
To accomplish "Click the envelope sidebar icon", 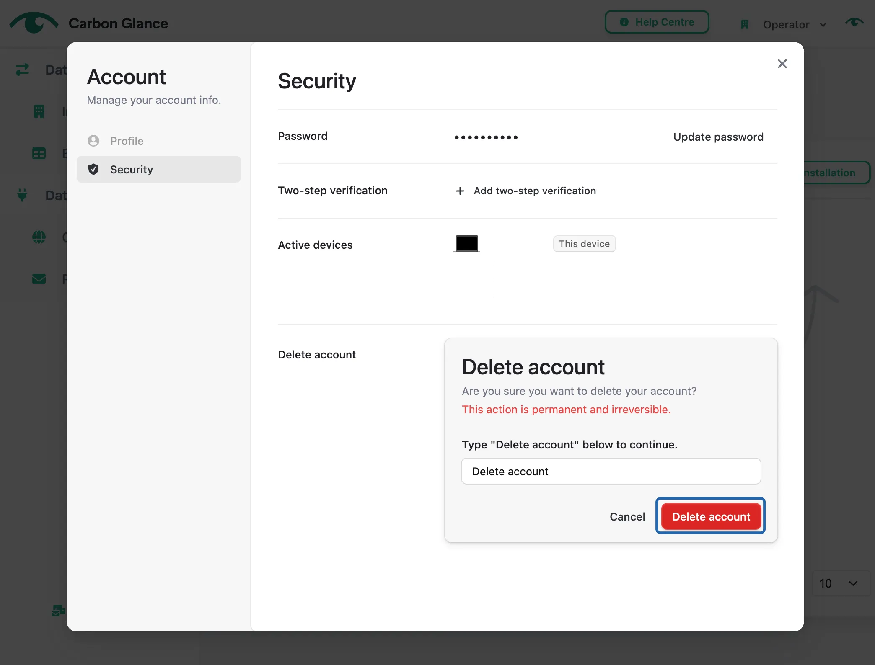I will tap(39, 279).
